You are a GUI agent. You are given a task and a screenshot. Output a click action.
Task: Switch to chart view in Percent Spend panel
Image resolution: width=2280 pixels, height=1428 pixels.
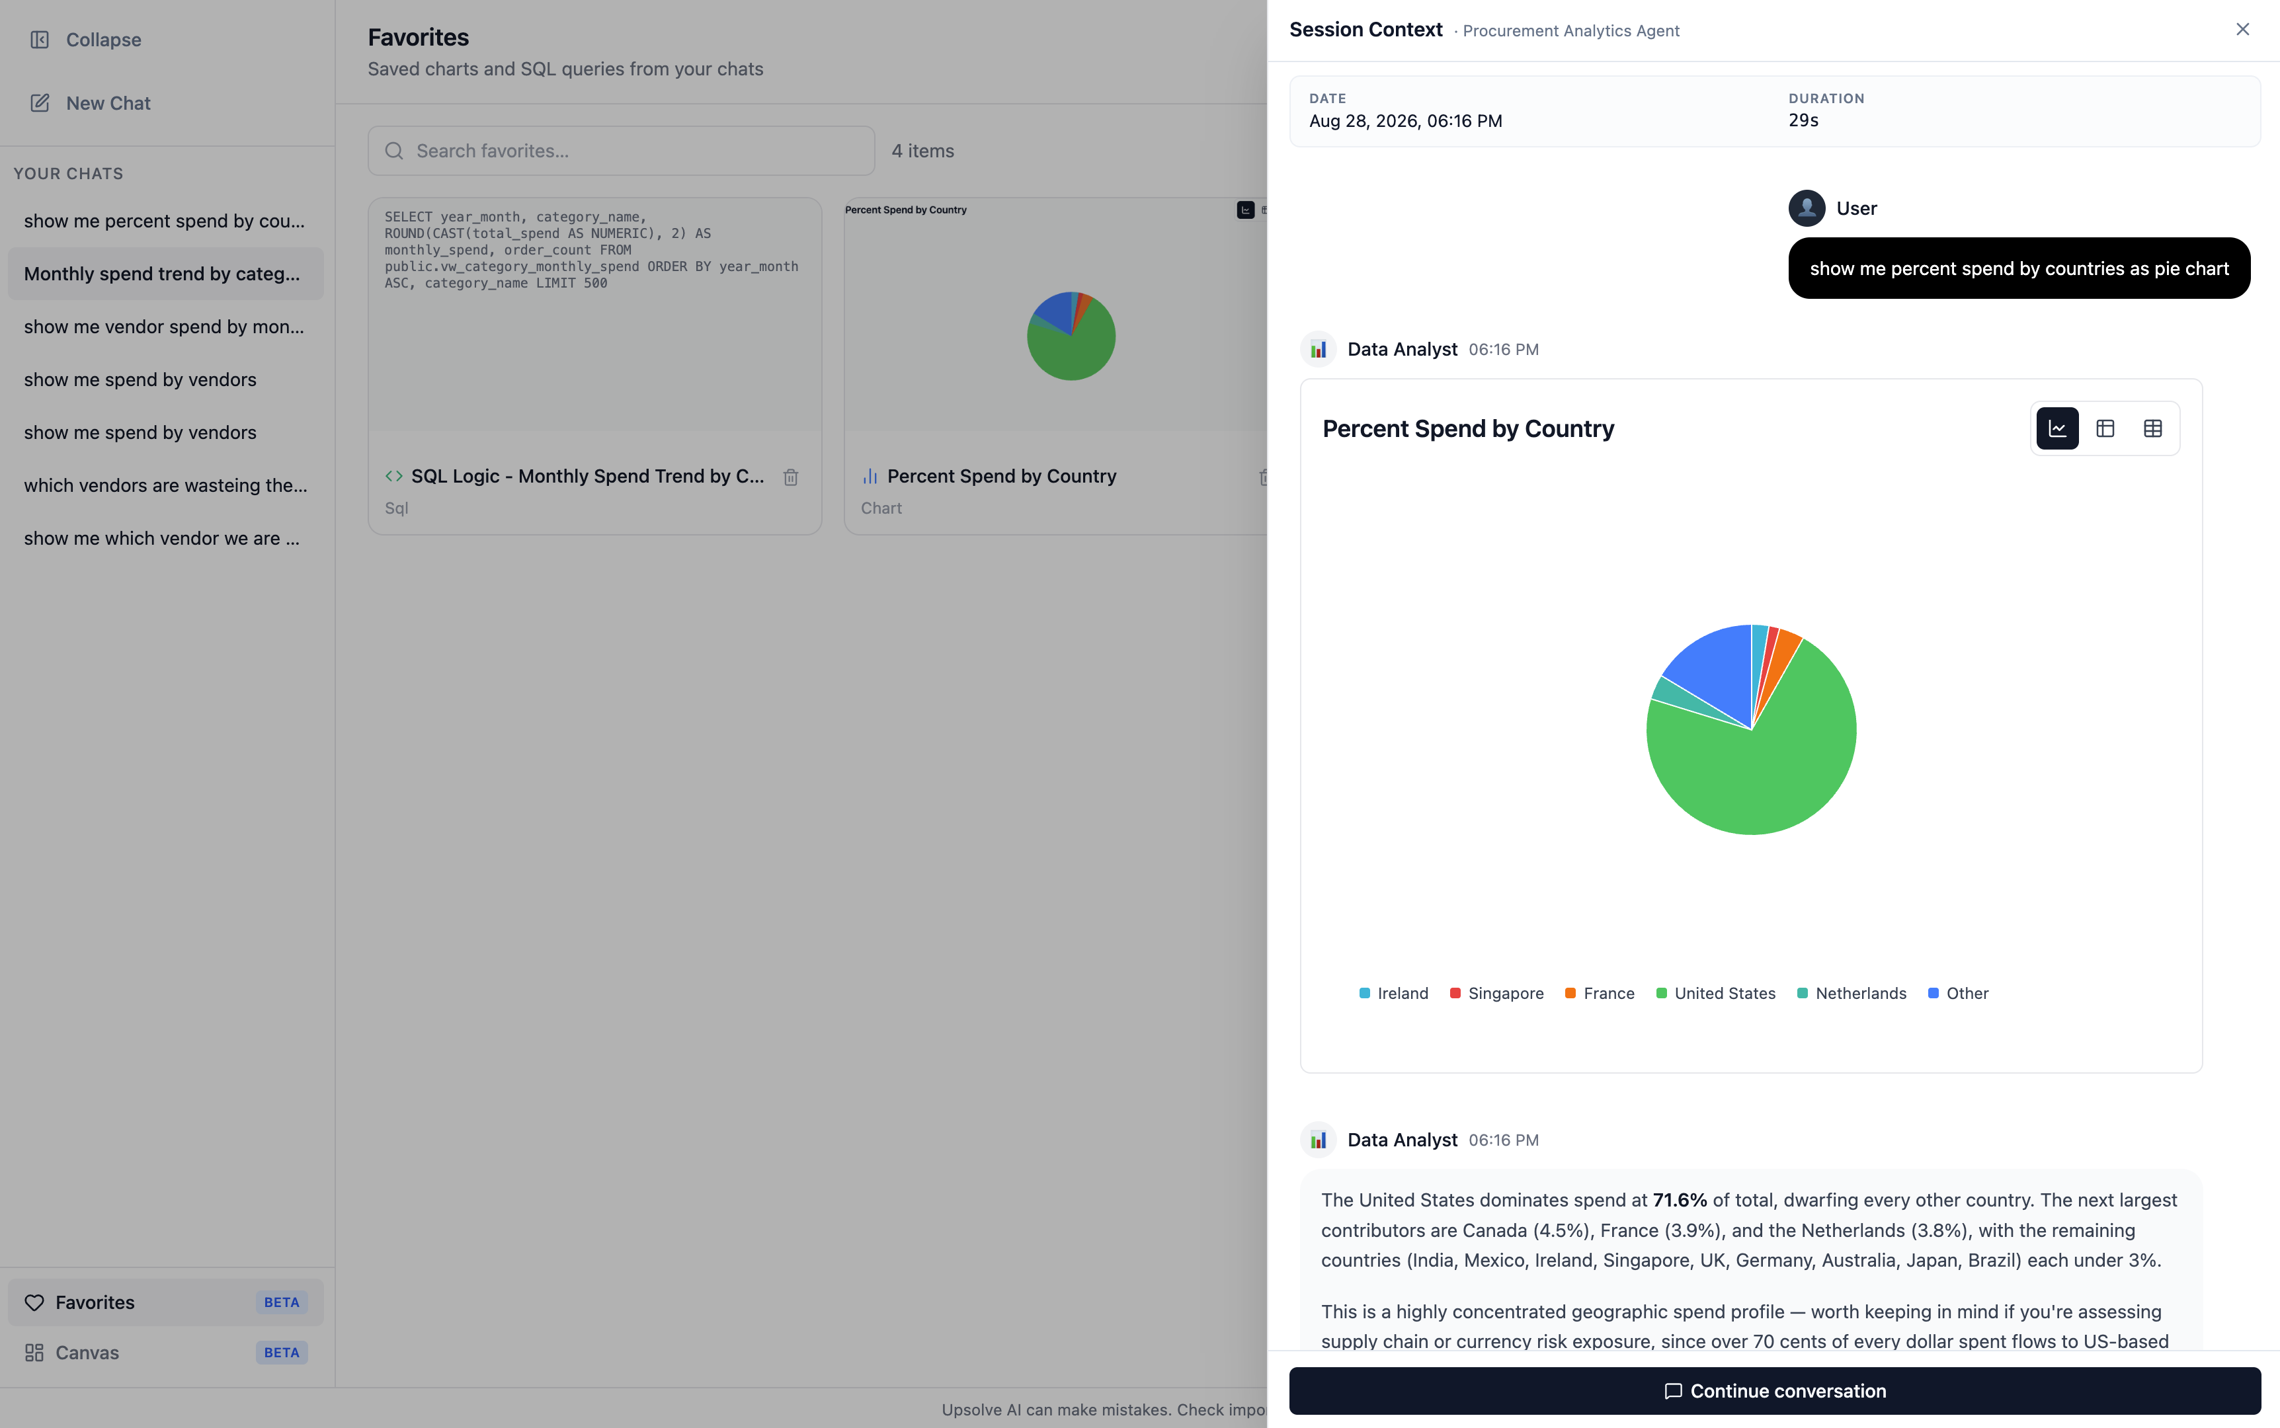pos(2057,429)
